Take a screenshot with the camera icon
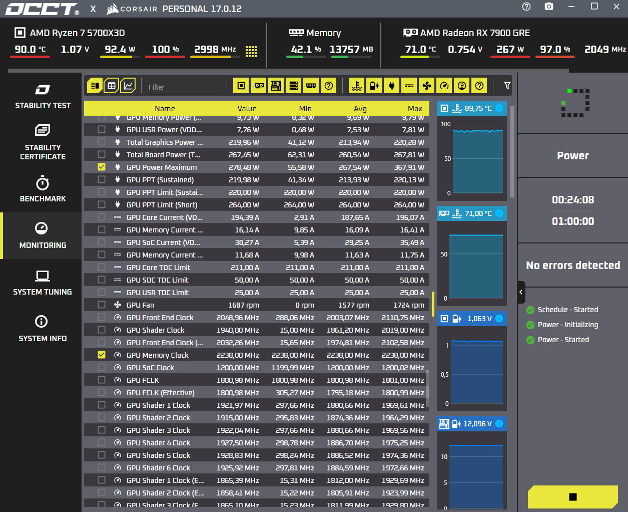Viewport: 628px width, 512px height. tap(549, 7)
